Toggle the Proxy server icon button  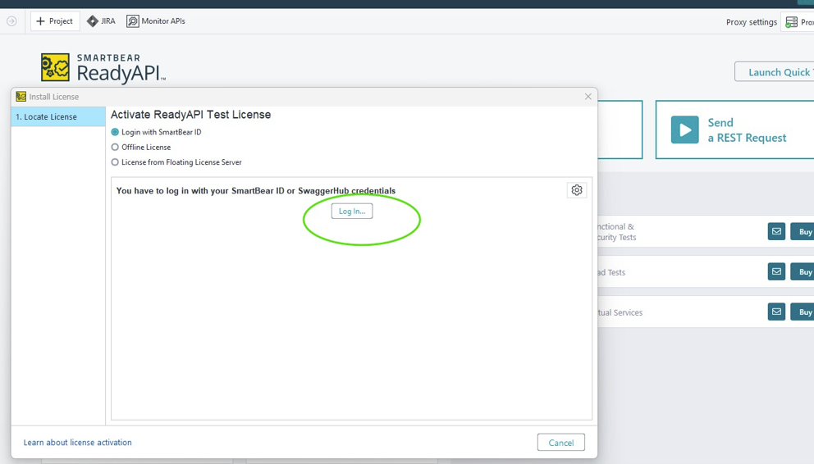click(x=798, y=22)
